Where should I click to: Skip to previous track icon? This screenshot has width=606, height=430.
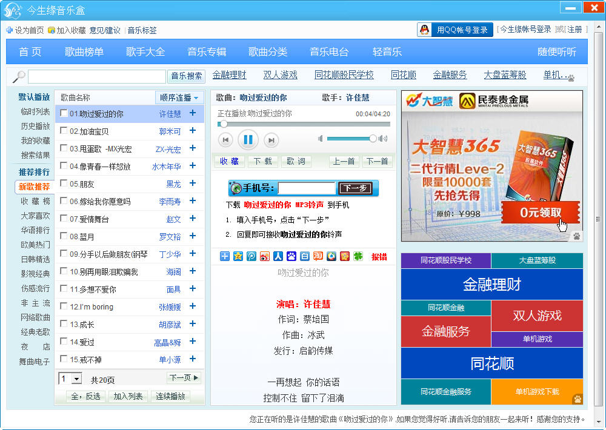click(x=225, y=140)
